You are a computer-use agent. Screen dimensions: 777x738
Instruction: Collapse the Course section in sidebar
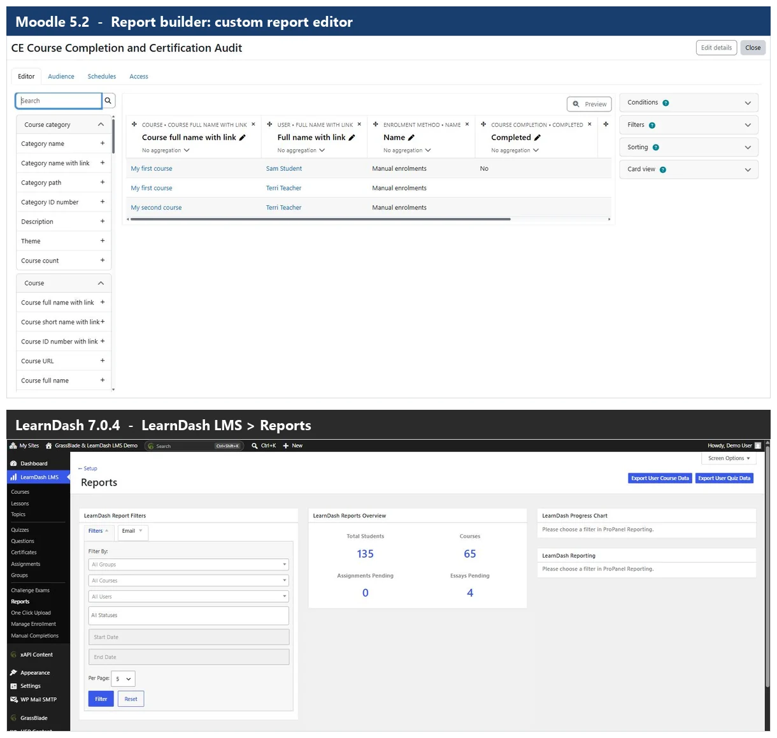point(101,283)
